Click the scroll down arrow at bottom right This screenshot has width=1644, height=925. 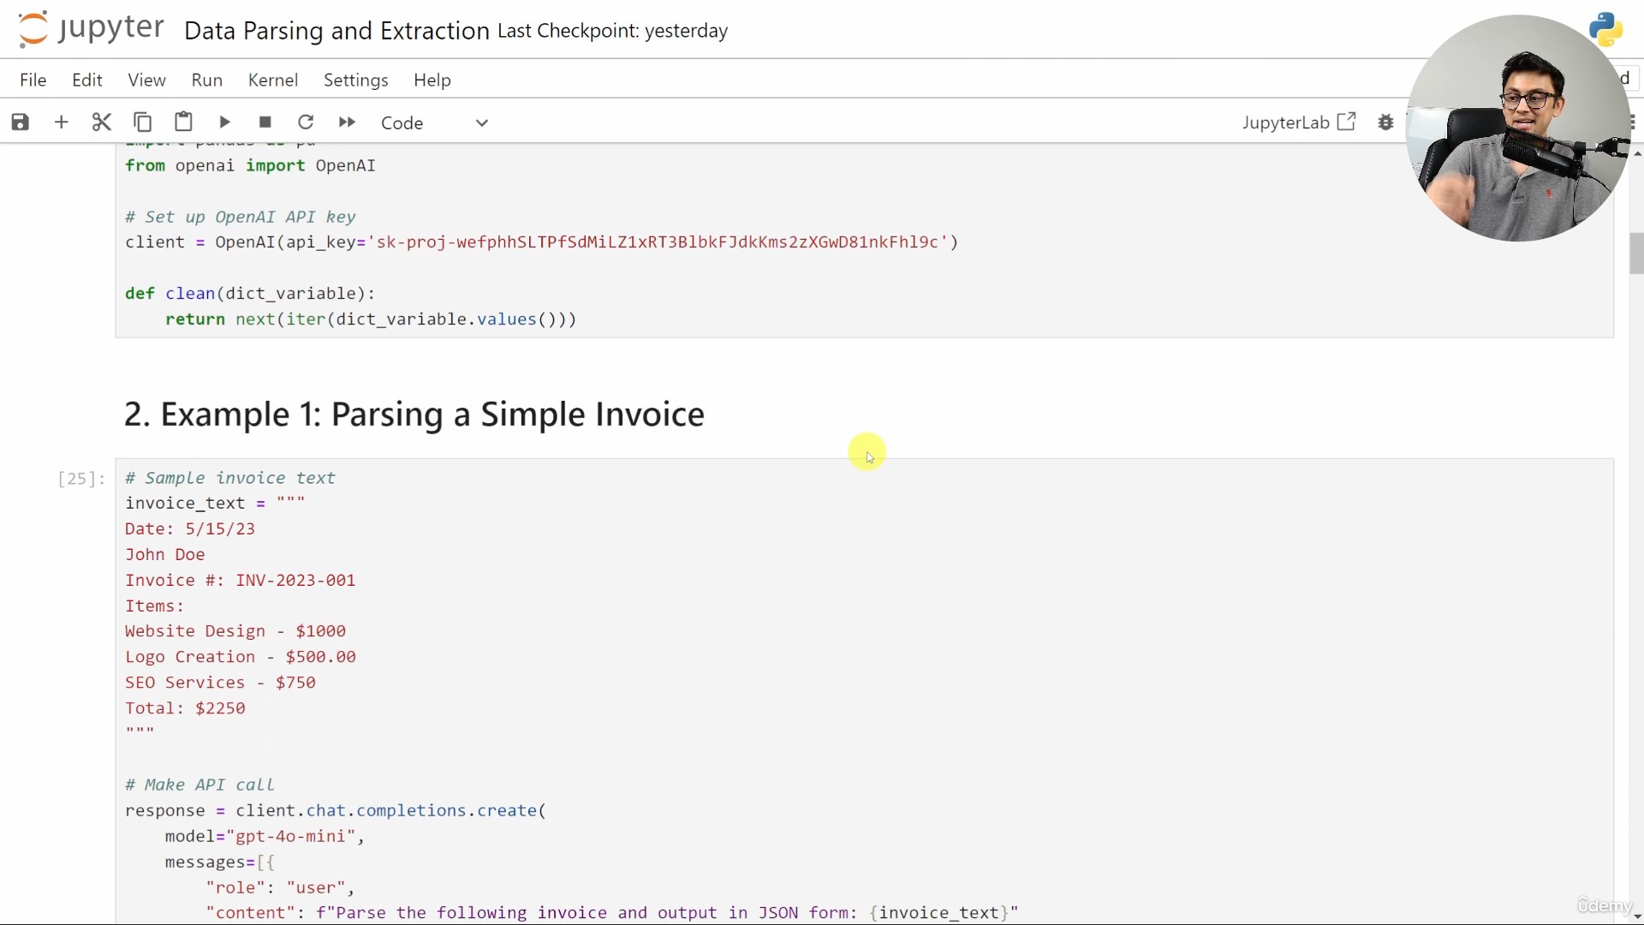(1636, 916)
